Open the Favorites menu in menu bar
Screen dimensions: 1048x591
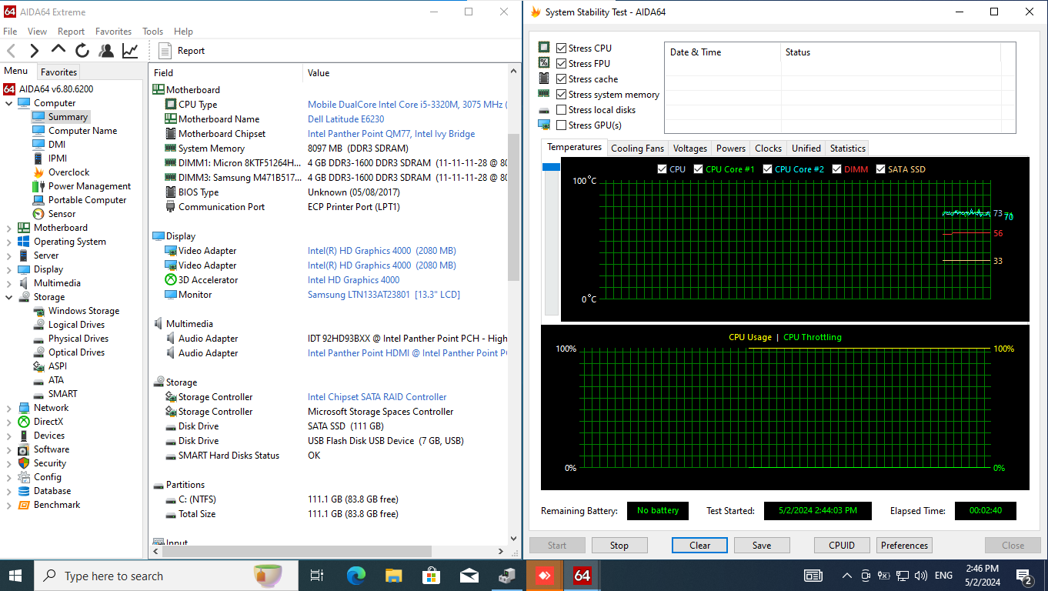(x=113, y=32)
